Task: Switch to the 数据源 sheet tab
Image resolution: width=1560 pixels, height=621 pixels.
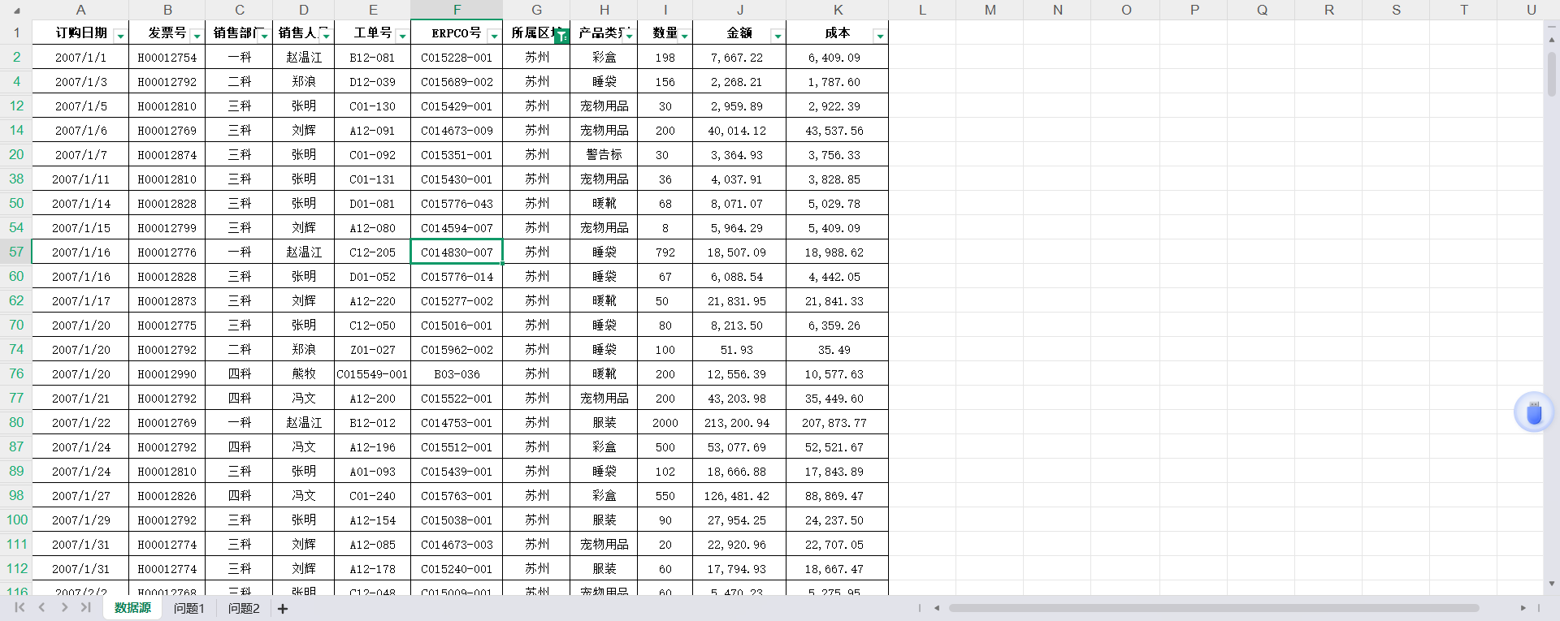Action: (x=132, y=608)
